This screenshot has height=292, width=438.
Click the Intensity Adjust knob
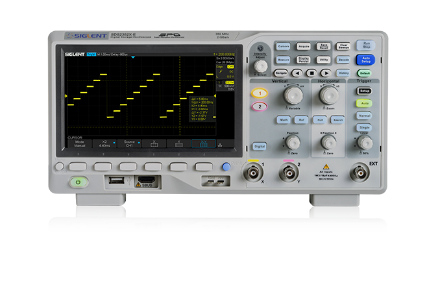pyautogui.click(x=260, y=66)
